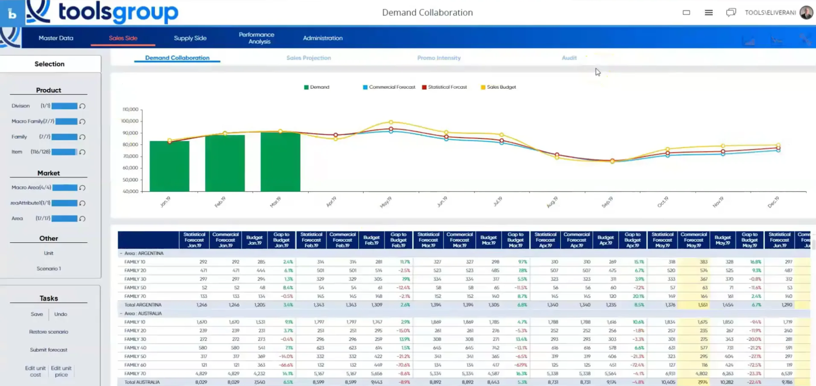Switch to the Demand Collaboration tab
The image size is (816, 386).
(x=177, y=58)
